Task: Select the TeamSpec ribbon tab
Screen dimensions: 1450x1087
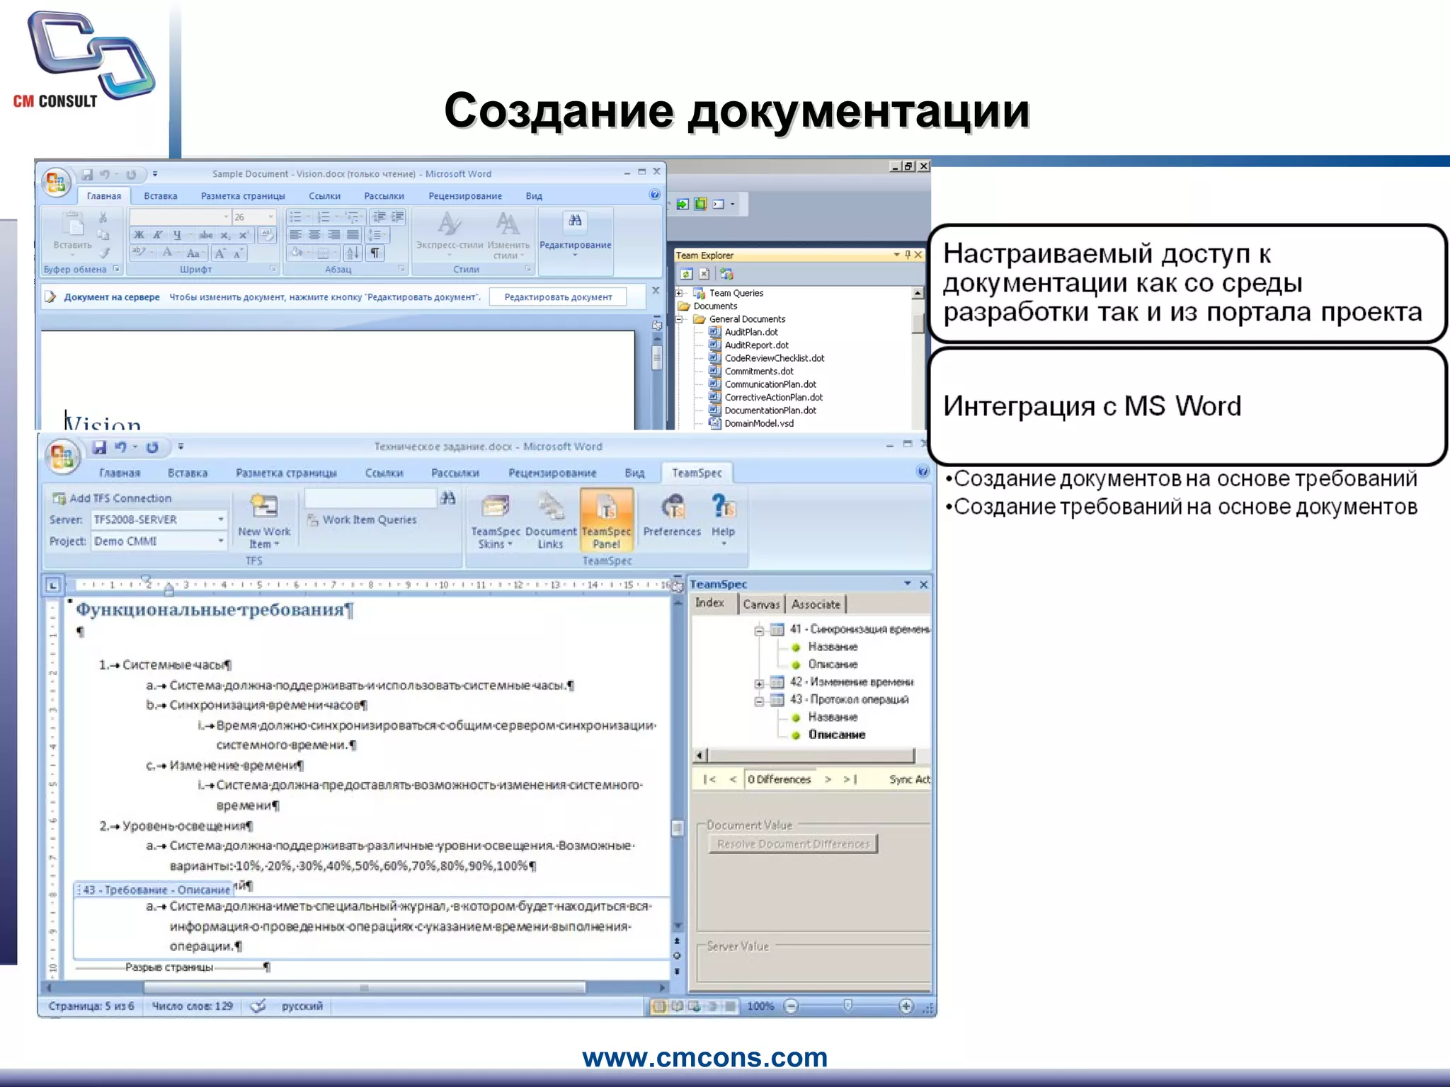Action: 697,473
